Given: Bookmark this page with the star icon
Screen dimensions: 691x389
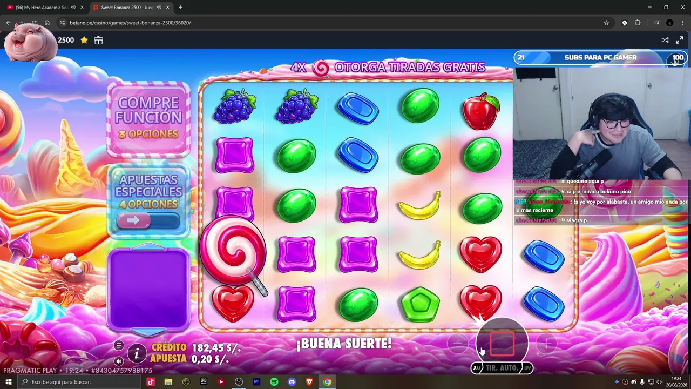Looking at the screenshot, I should point(606,23).
